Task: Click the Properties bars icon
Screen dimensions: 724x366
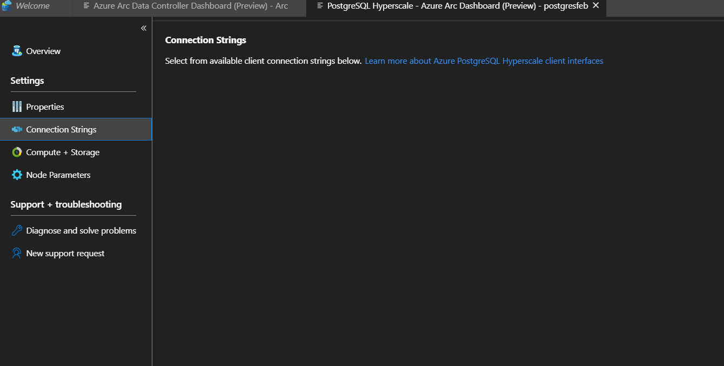Action: (x=17, y=107)
